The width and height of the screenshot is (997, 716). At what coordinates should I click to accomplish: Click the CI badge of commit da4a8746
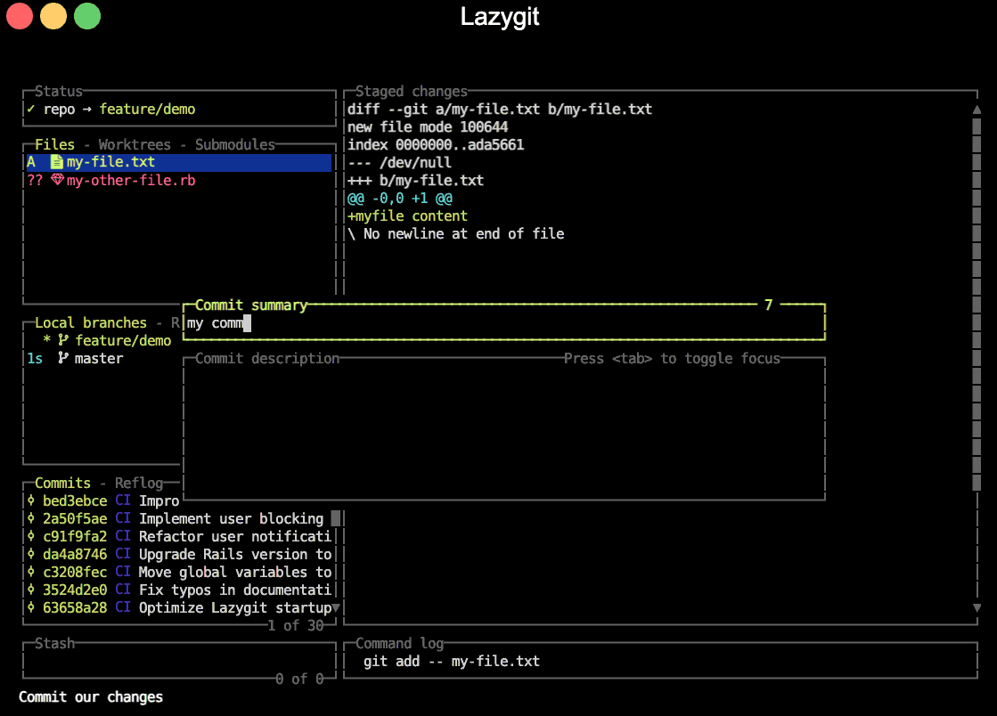[123, 554]
